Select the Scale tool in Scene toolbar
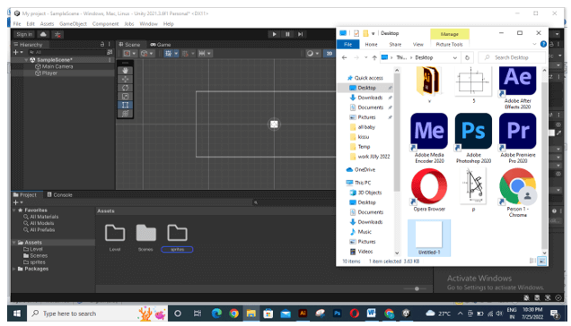Screen dimensions: 571x326 pos(126,97)
